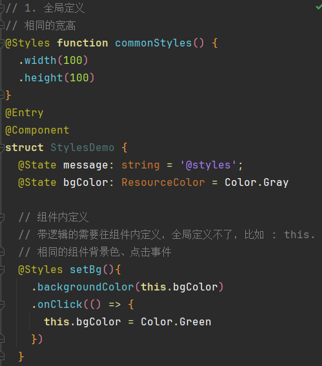
Task: Click the .width(100) attribute call
Action: click(54, 61)
